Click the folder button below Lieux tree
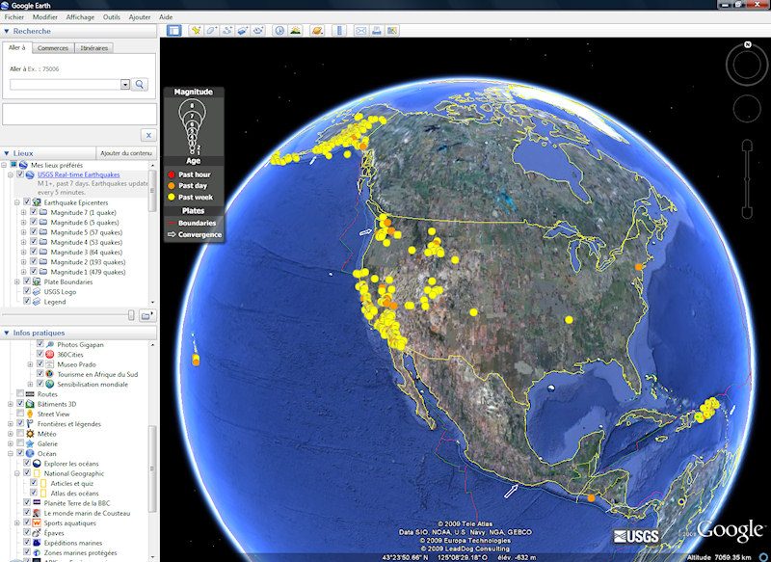 click(x=146, y=315)
